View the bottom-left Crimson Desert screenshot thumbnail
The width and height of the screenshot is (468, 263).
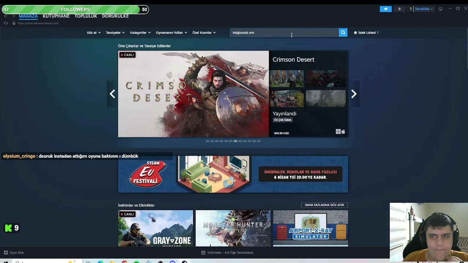tap(286, 99)
